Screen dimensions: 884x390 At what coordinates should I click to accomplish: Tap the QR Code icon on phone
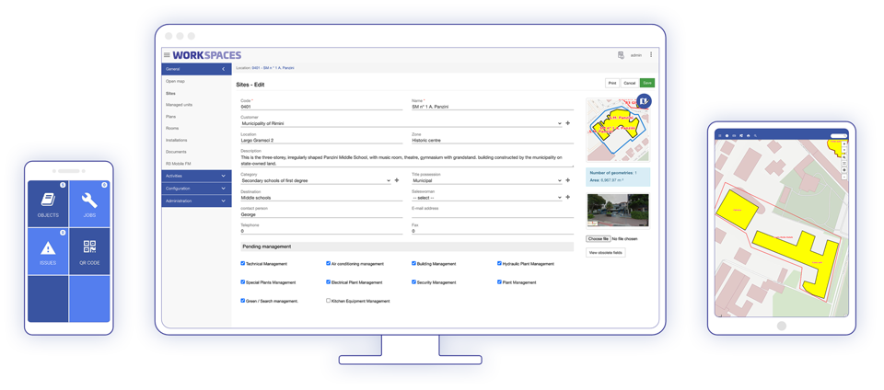pos(89,247)
